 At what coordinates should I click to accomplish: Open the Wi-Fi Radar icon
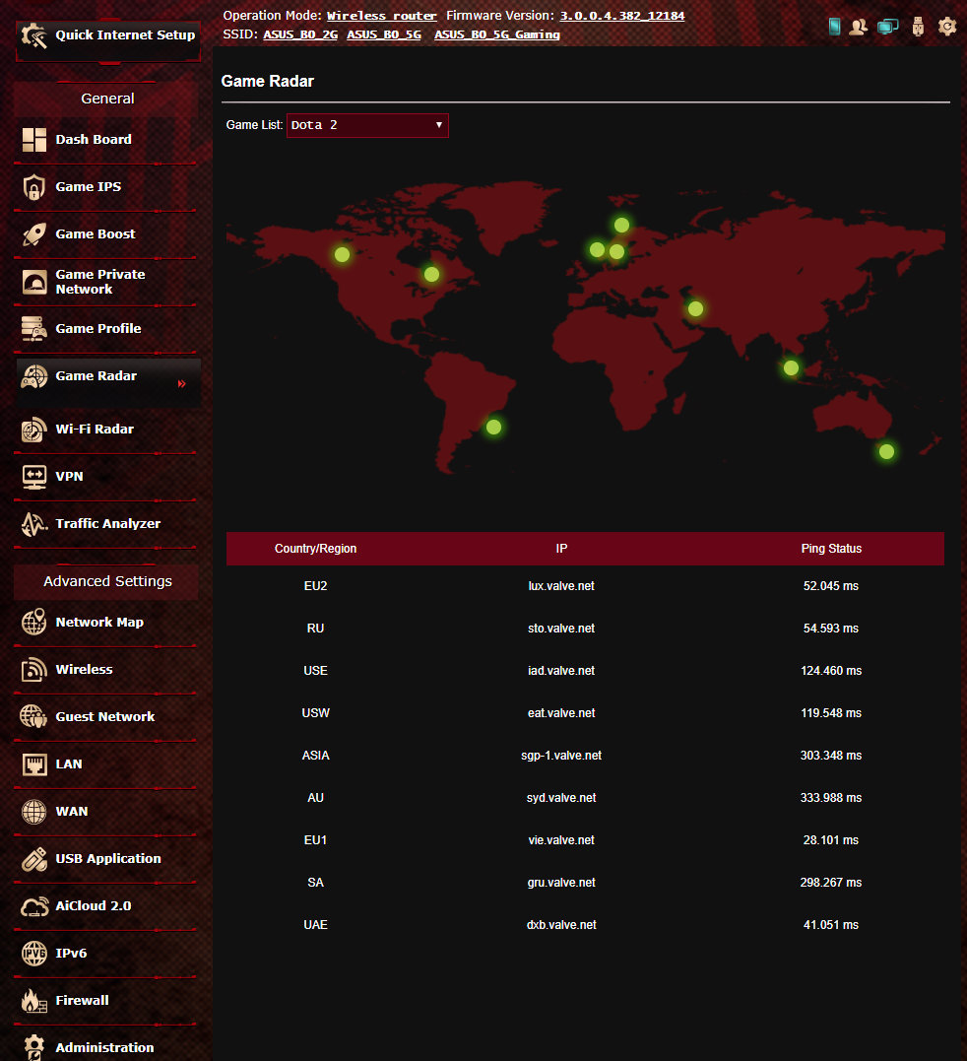(33, 429)
